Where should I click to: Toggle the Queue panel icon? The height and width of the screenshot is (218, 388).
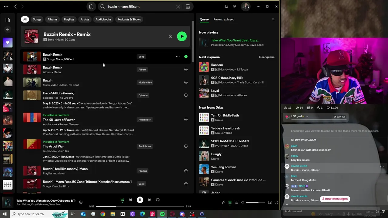pyautogui.click(x=230, y=202)
